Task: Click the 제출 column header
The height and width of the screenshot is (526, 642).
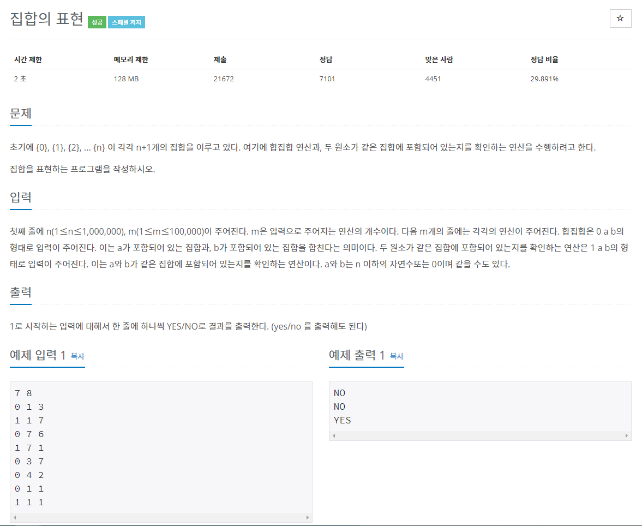Action: 220,60
